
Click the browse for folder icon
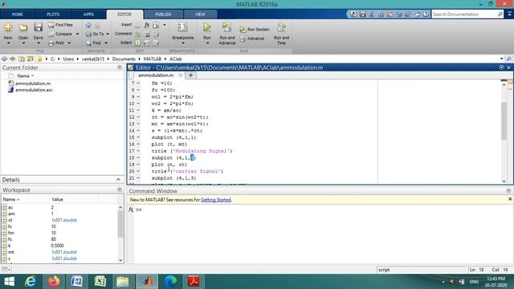[x=31, y=59]
